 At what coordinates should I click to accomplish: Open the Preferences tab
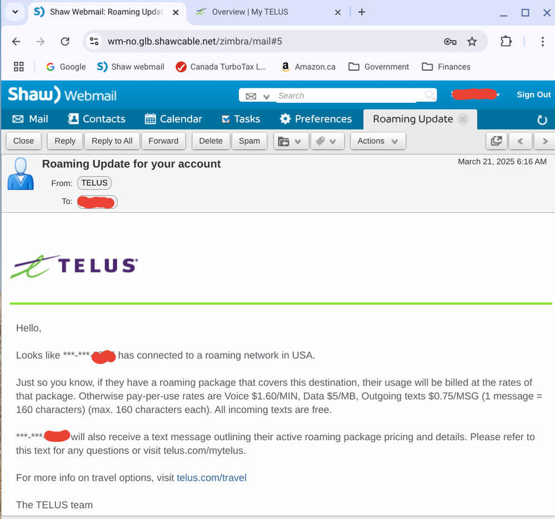click(x=316, y=119)
